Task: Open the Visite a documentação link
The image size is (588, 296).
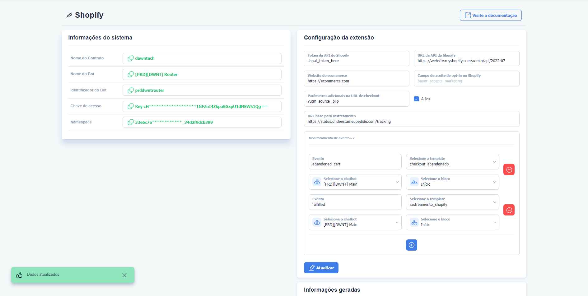Action: [x=491, y=15]
